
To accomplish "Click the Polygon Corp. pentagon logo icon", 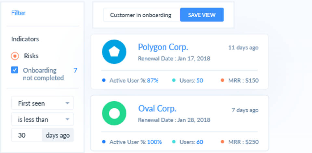I will (x=114, y=52).
